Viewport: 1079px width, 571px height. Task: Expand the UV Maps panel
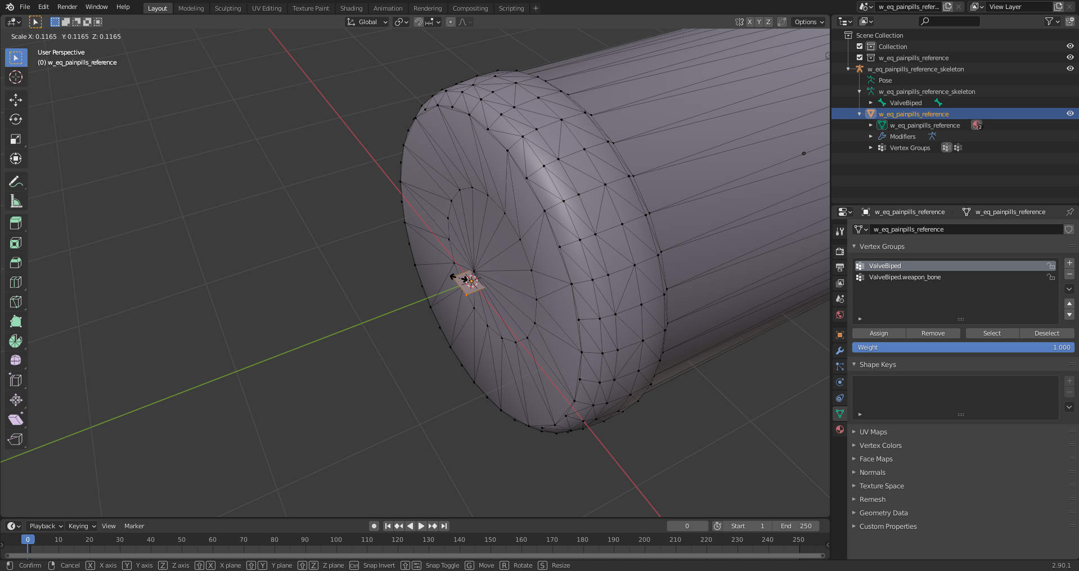873,432
